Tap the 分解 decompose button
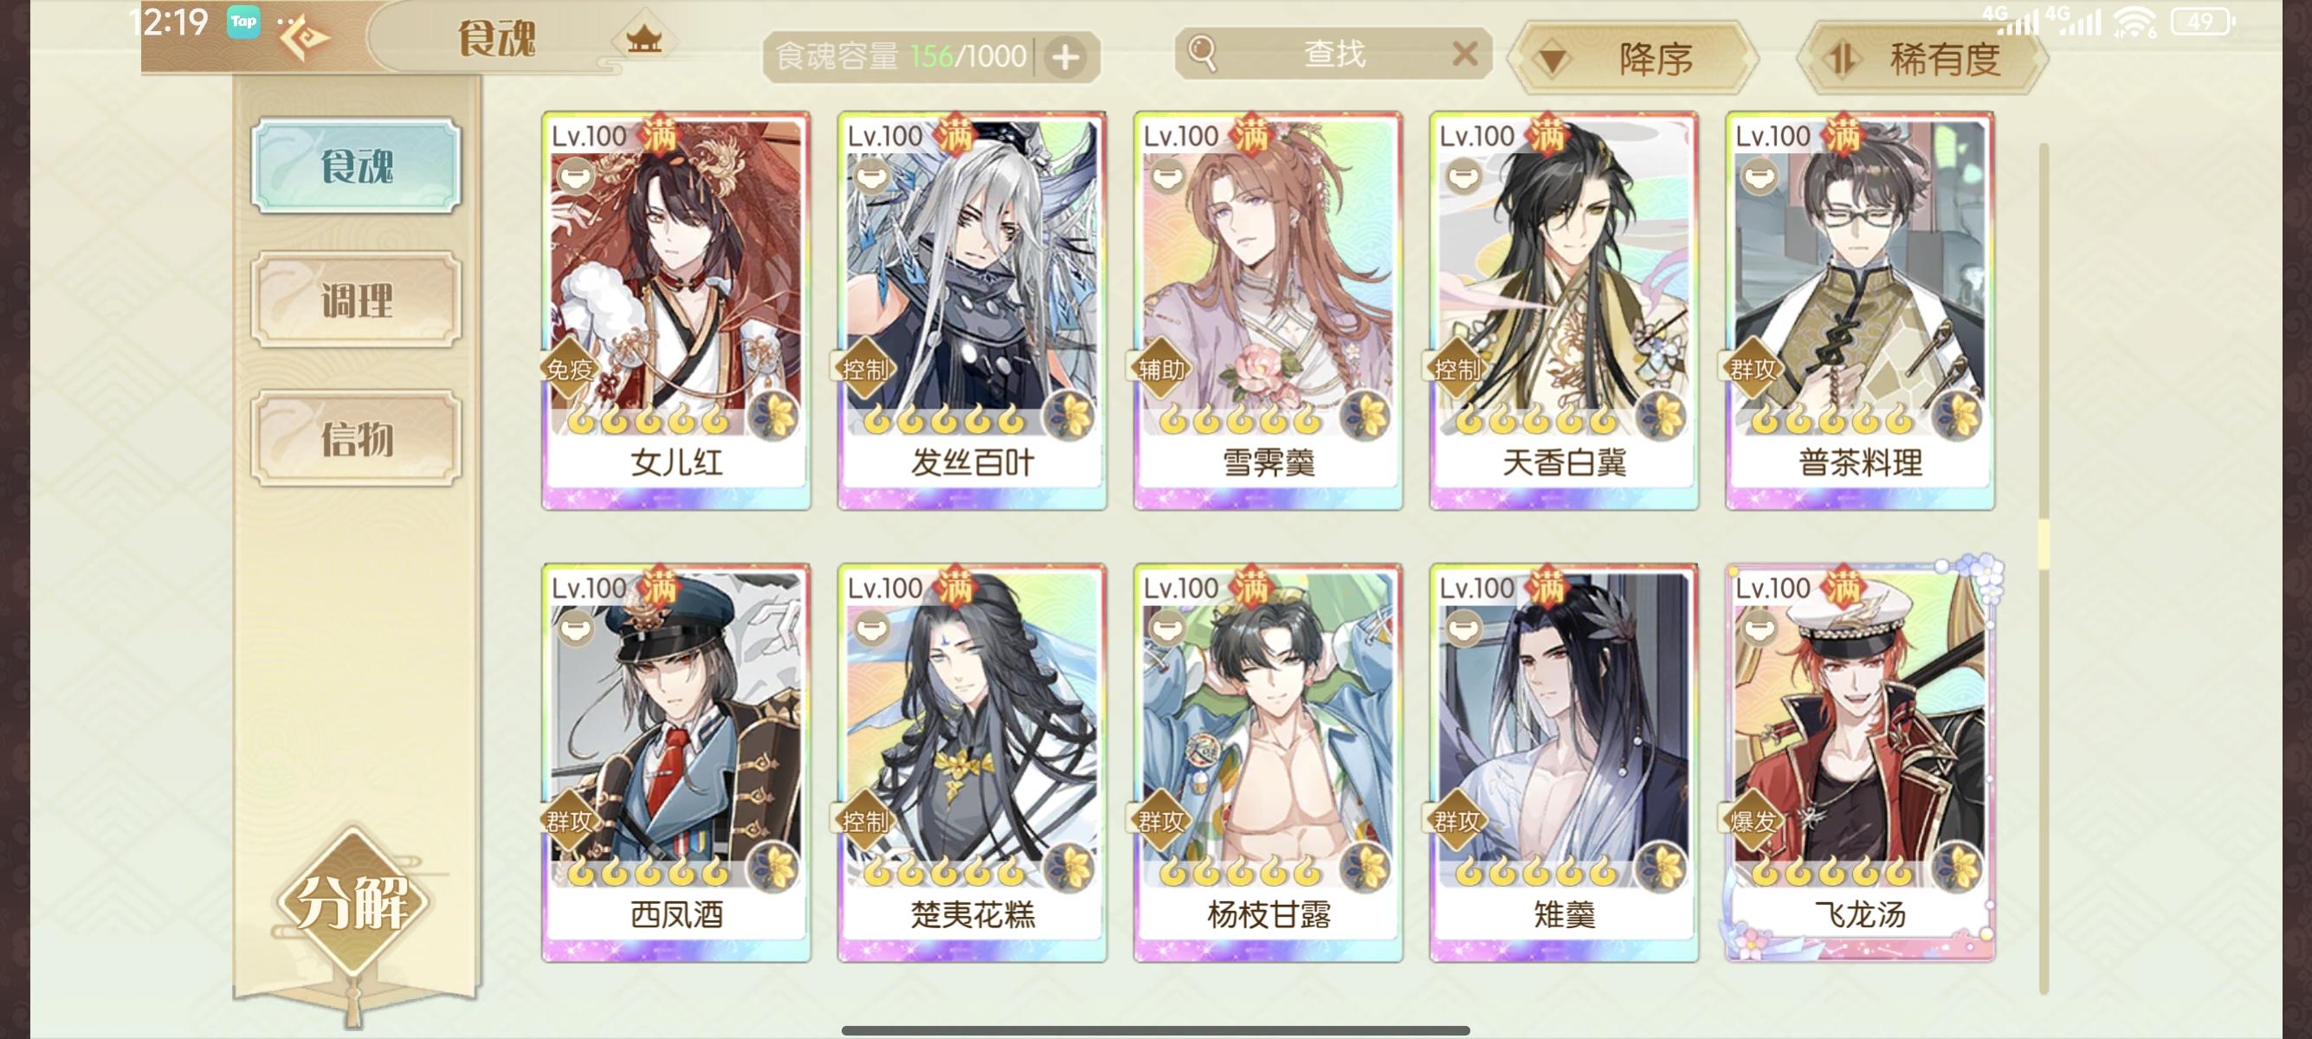The width and height of the screenshot is (2312, 1039). click(x=352, y=902)
